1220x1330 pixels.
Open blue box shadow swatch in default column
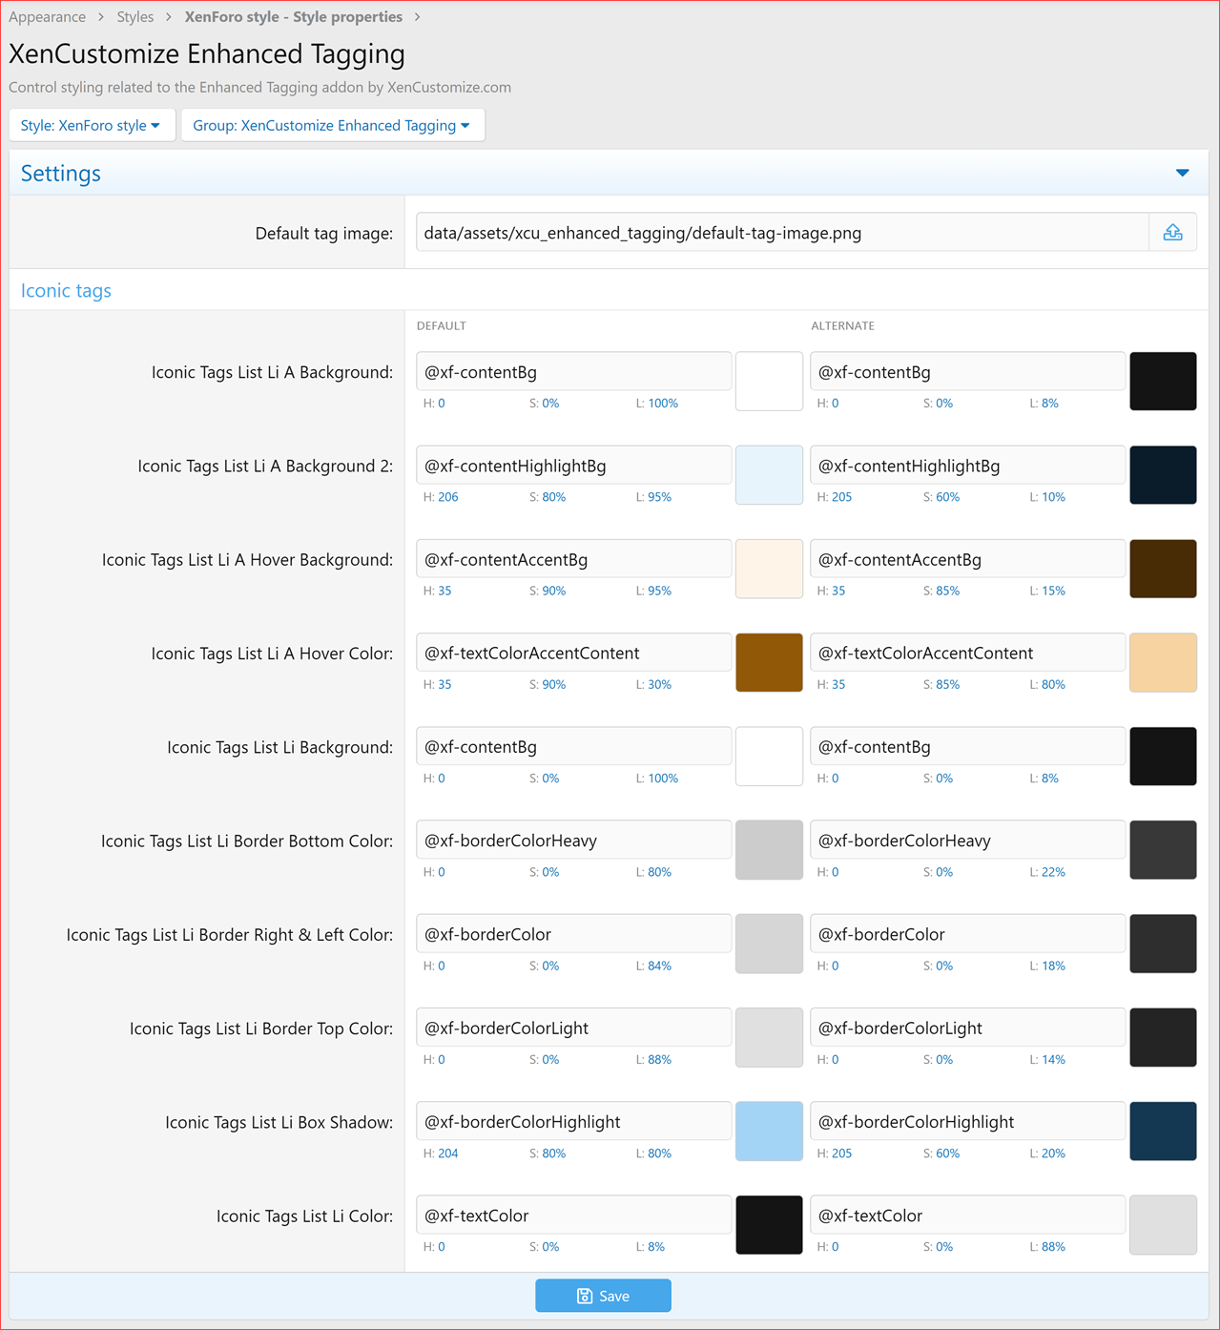coord(769,1132)
